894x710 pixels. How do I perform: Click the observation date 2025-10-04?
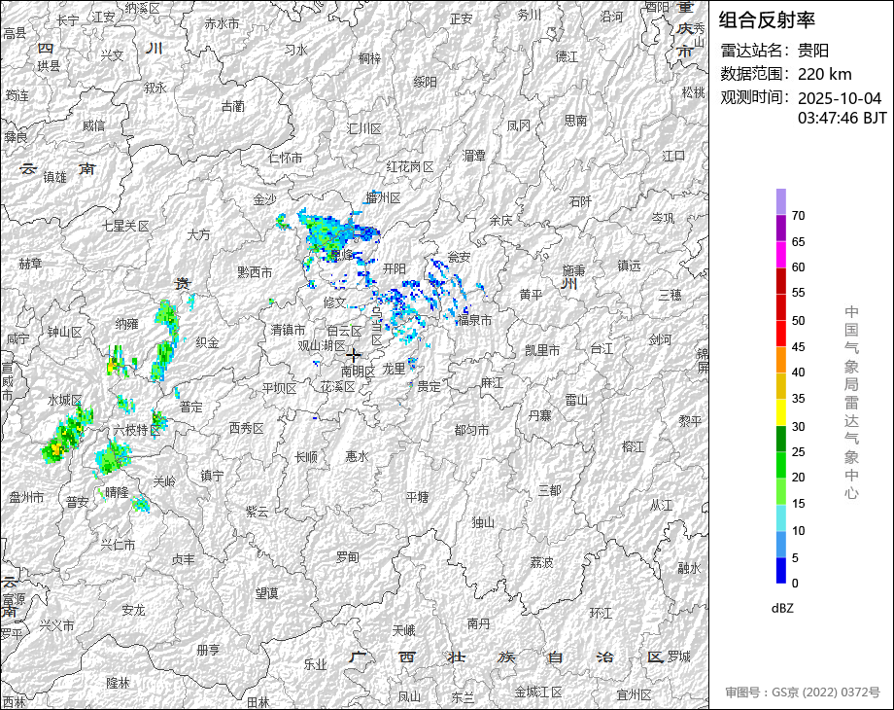pyautogui.click(x=840, y=98)
